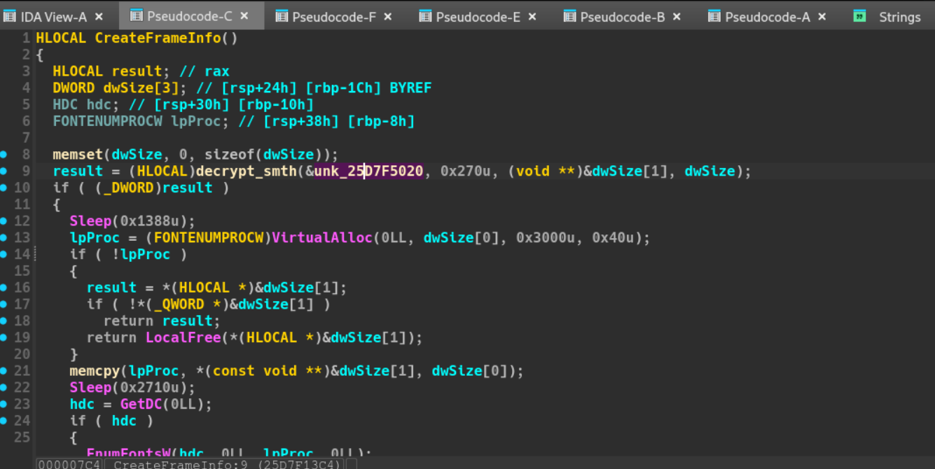Image resolution: width=935 pixels, height=469 pixels.
Task: Click the Strings tab icon
Action: [x=859, y=17]
